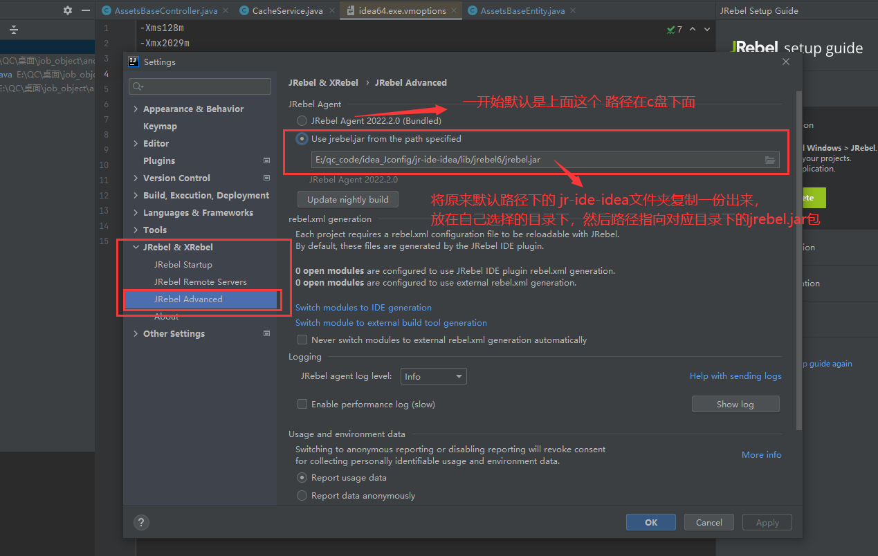Collapse the JRebel & XRebel section
This screenshot has width=878, height=556.
coord(136,247)
